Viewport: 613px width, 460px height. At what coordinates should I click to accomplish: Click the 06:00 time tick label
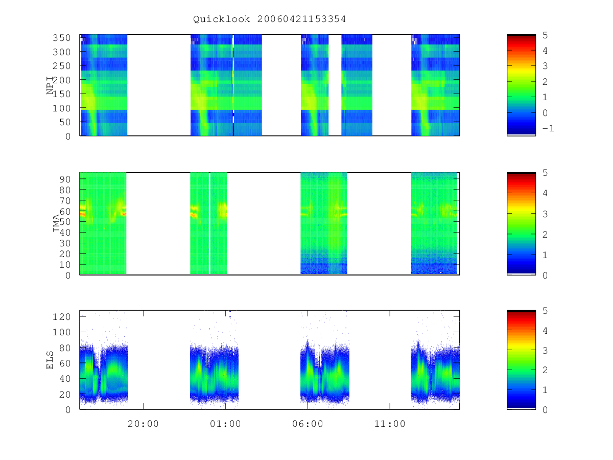click(308, 424)
